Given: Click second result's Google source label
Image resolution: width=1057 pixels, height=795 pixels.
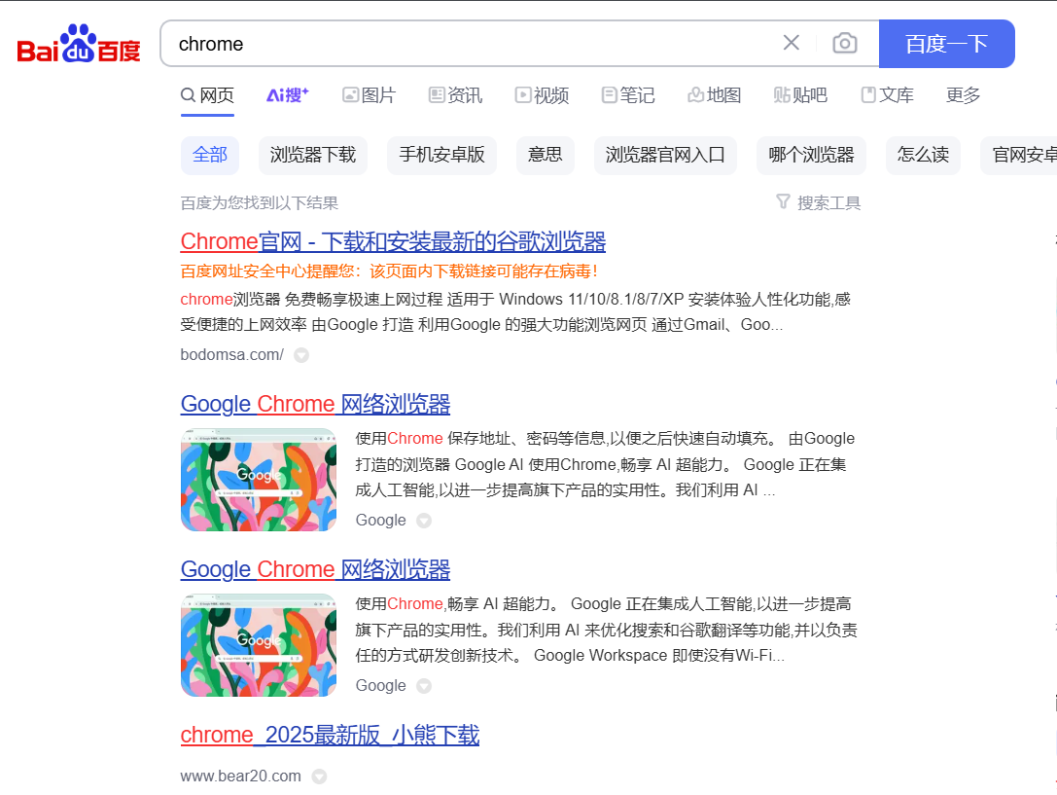Looking at the screenshot, I should [x=381, y=686].
